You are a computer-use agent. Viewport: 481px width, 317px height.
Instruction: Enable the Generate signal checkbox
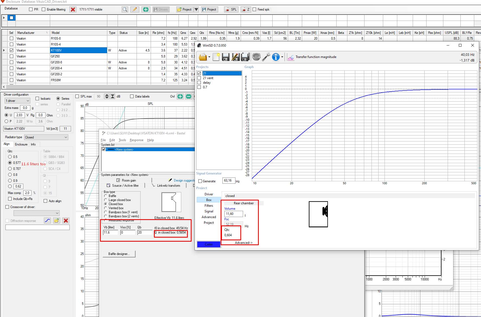pos(200,181)
